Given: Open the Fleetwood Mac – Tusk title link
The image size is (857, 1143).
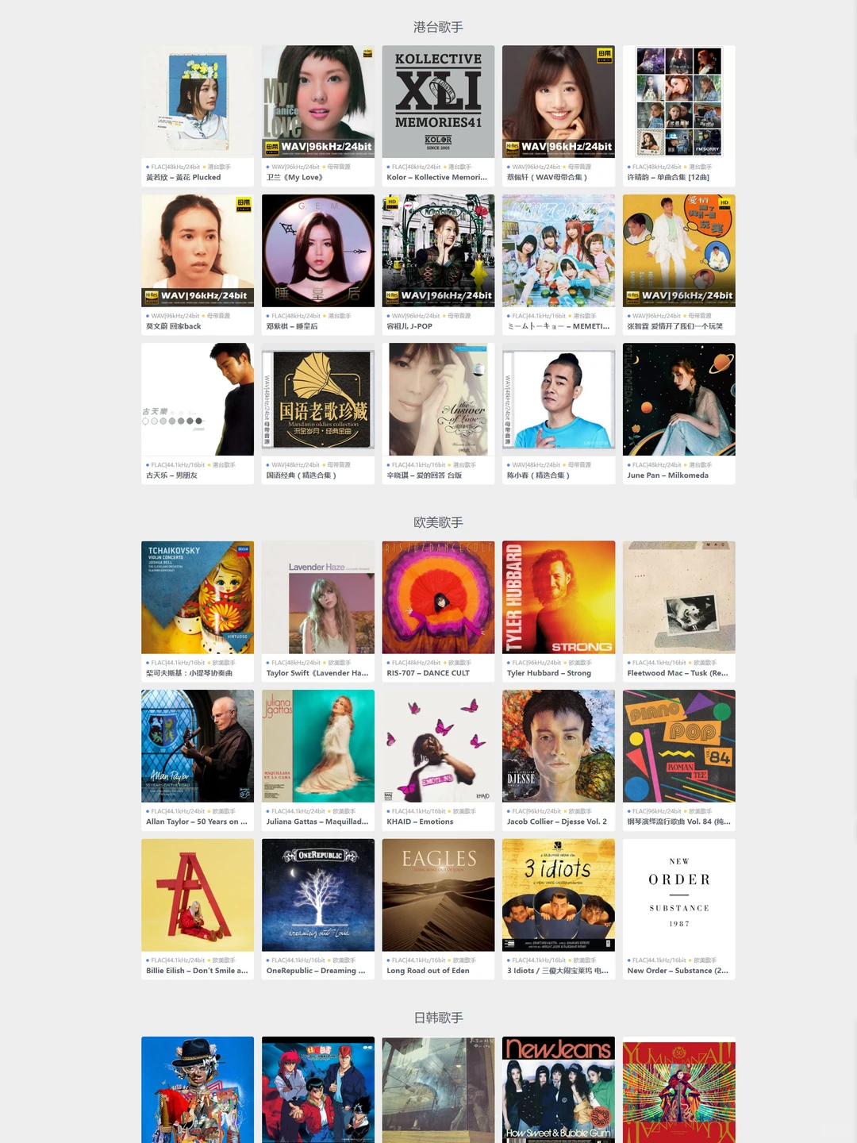Looking at the screenshot, I should 678,673.
